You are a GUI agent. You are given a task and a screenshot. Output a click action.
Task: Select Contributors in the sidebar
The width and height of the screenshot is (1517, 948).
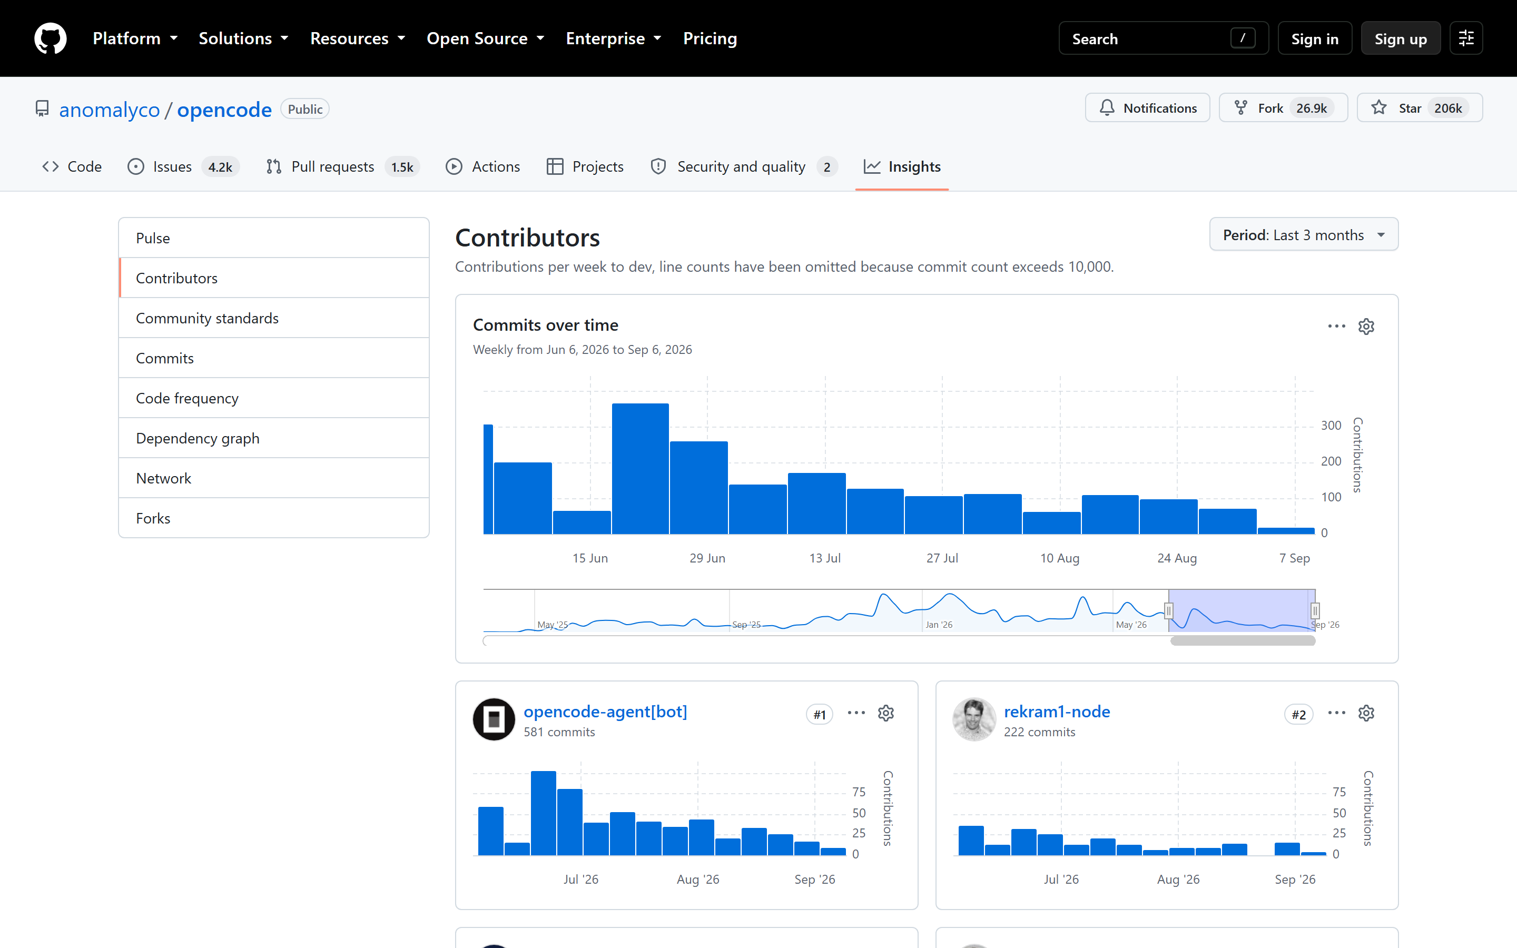pyautogui.click(x=274, y=278)
